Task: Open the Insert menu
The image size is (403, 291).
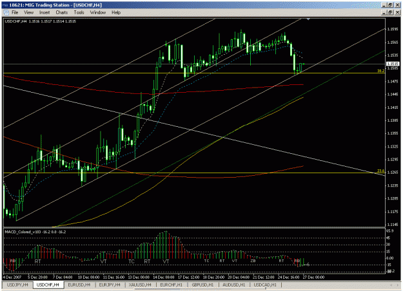Action: coord(44,12)
